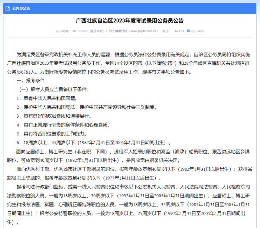This screenshot has width=260, height=228.
Task: Click the paragraph starting 面向应届硕士
Action: [x=130, y=155]
